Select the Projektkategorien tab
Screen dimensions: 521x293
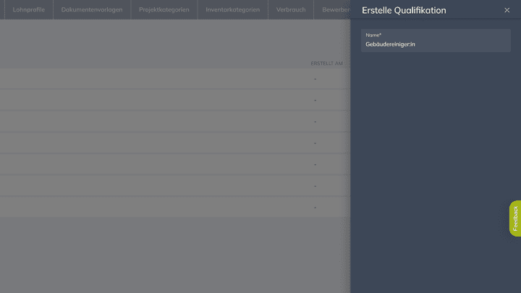(x=164, y=9)
